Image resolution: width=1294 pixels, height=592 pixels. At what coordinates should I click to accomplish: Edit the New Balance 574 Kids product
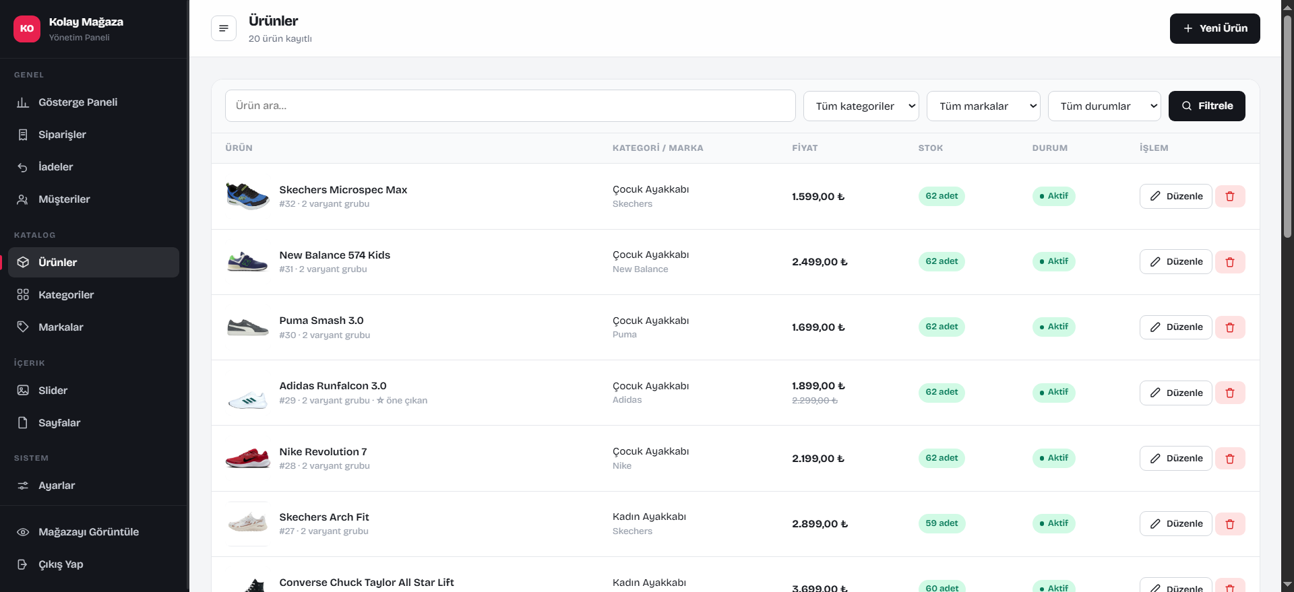pos(1175,262)
